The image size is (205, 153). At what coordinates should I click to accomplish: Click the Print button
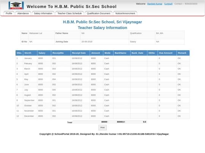[x=102, y=128]
